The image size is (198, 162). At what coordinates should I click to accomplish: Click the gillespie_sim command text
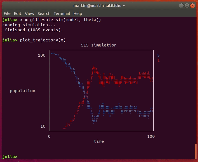click(x=61, y=20)
